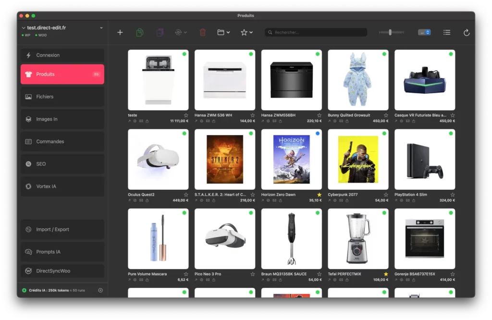Click the green Crédits IA status icon
This screenshot has width=492, height=320.
coord(24,290)
